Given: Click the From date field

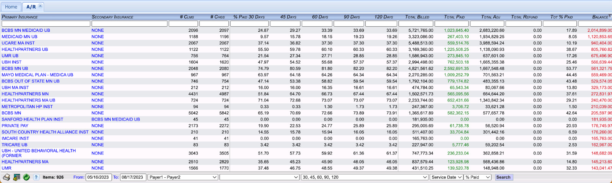Looking at the screenshot, I should (99, 177).
